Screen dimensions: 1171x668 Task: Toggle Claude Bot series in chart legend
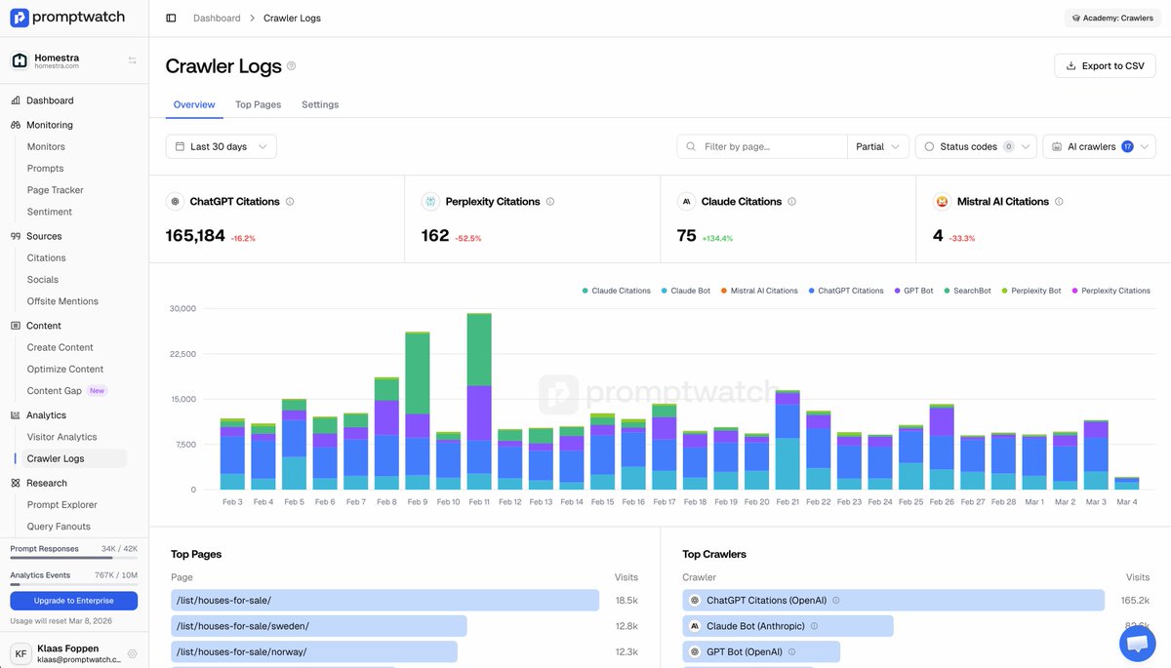pos(686,291)
